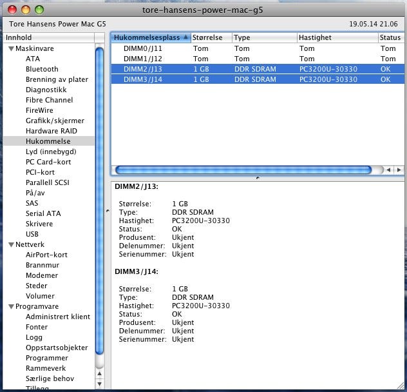Open Serial ATA entry
The height and width of the screenshot is (392, 407).
(x=43, y=213)
